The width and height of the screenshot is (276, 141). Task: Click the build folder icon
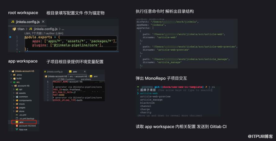click(x=14, y=79)
